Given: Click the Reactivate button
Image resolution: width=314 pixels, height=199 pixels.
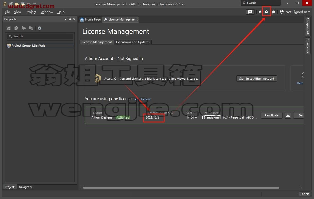Looking at the screenshot, I should click(271, 115).
